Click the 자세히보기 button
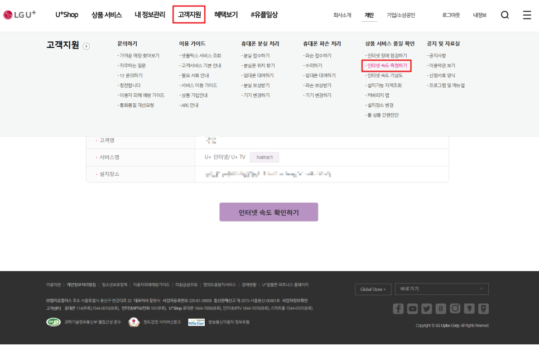 tap(264, 157)
